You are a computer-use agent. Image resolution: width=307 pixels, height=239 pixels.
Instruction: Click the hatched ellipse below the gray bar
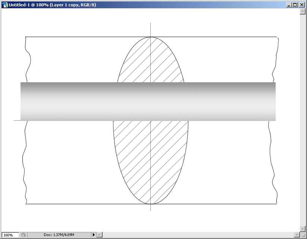(x=151, y=162)
